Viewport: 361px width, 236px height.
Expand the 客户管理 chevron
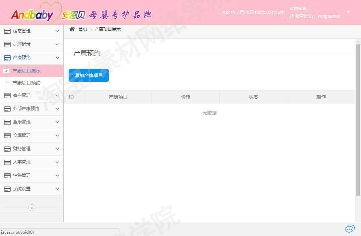point(57,95)
